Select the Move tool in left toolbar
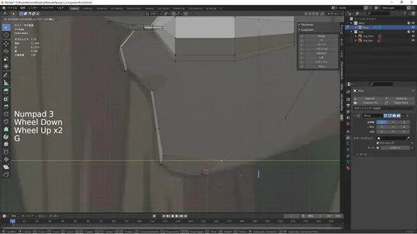 coord(6,44)
